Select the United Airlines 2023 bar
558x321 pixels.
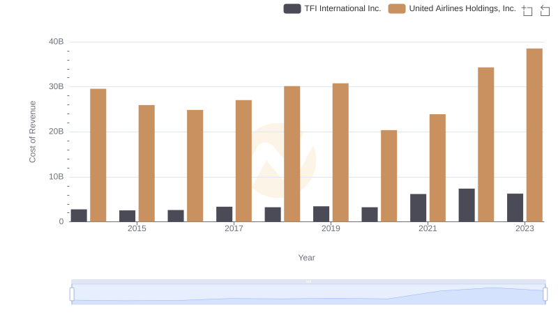click(534, 135)
